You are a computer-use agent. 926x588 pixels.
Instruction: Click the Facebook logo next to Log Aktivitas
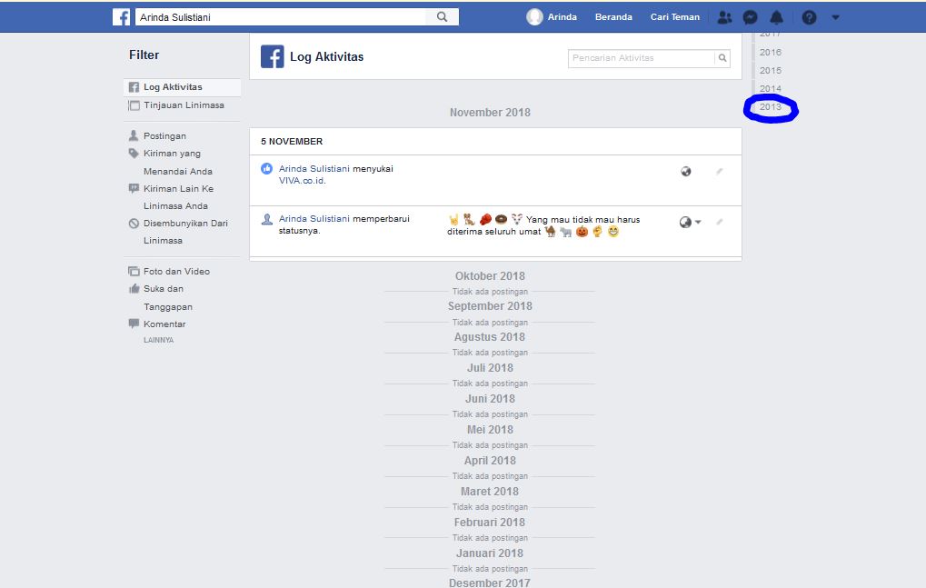coord(272,56)
